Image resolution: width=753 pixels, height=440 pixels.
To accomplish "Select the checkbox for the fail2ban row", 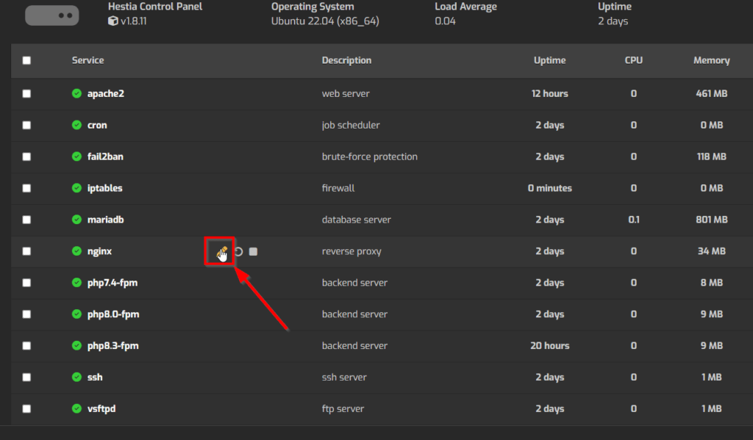I will point(26,156).
